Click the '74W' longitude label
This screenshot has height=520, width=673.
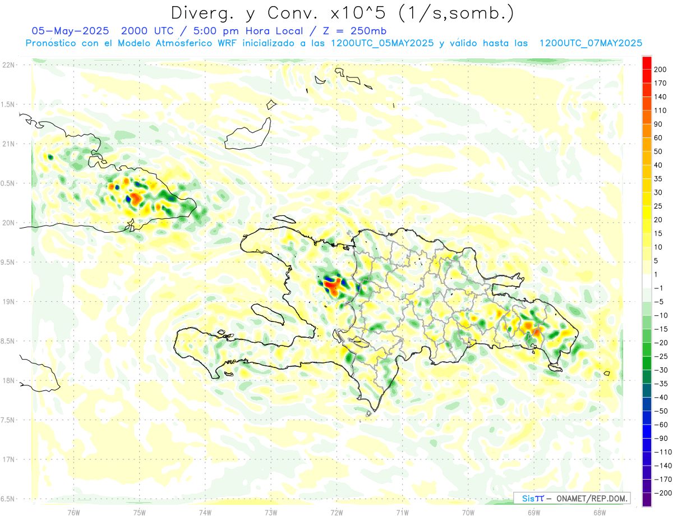tap(205, 512)
